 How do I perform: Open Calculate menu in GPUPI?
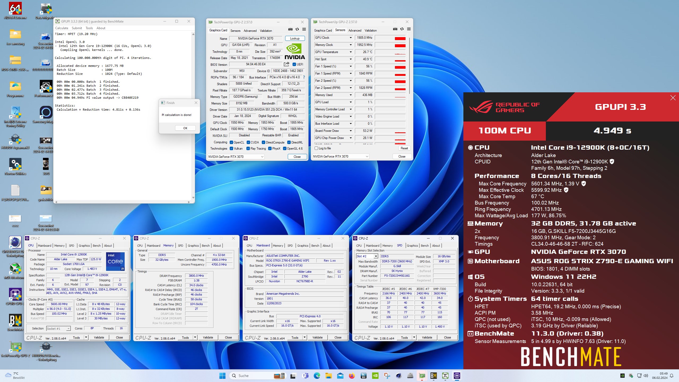pyautogui.click(x=62, y=28)
